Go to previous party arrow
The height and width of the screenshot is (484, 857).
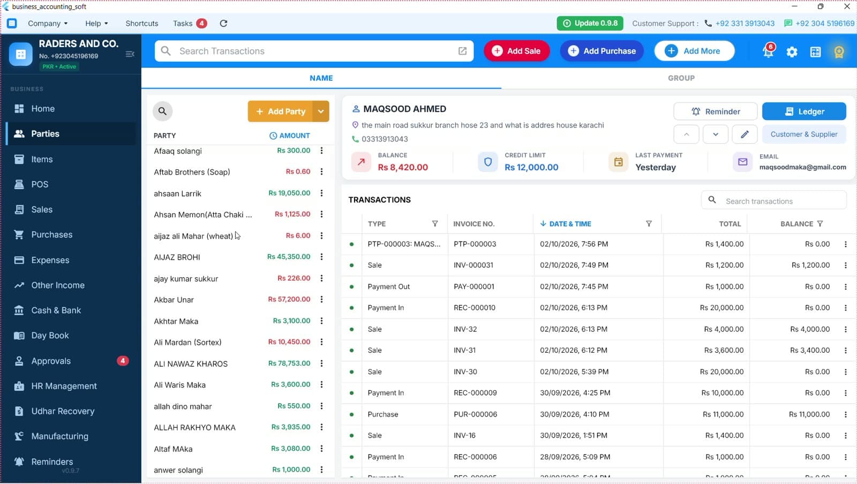click(686, 134)
